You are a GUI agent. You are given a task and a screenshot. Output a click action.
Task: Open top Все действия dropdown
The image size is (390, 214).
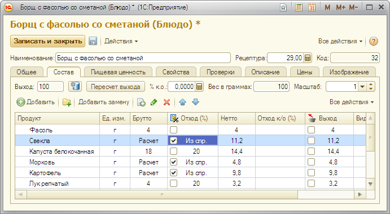click(340, 41)
